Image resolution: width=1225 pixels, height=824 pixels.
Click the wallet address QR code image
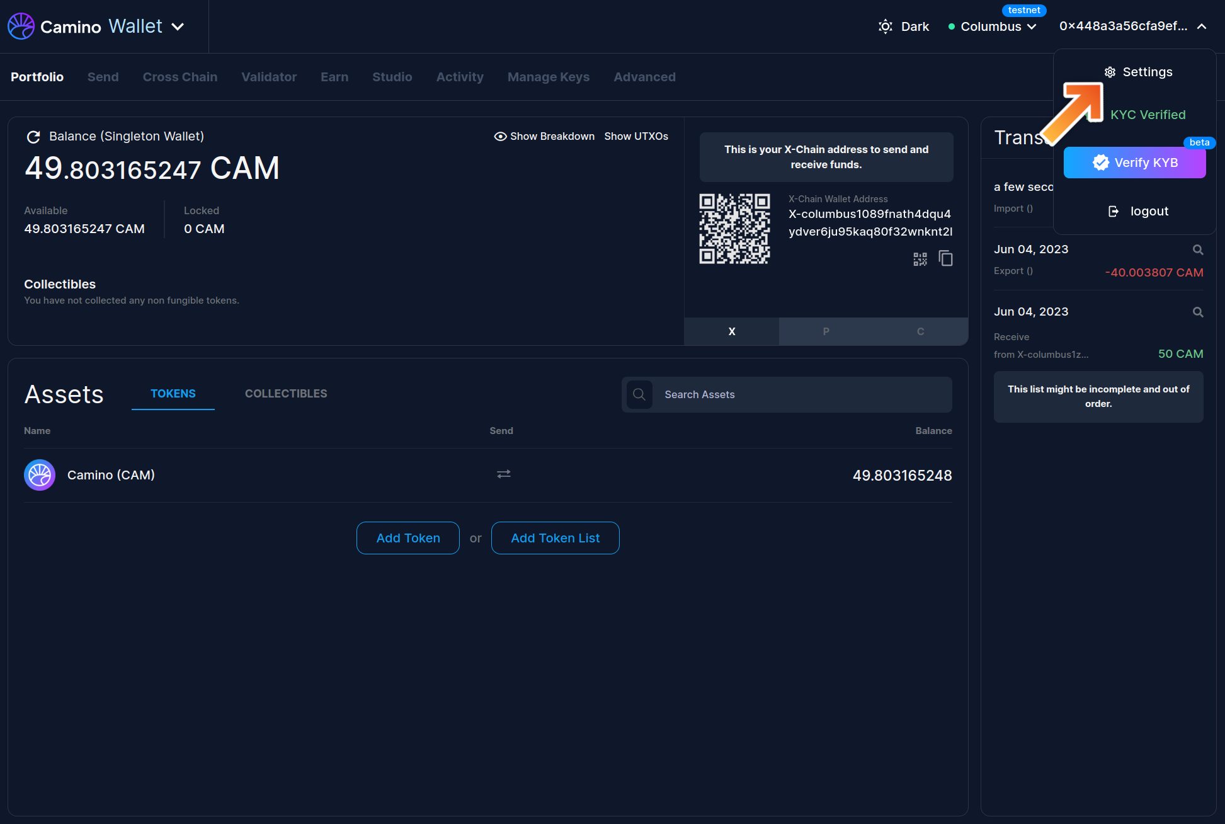[734, 229]
